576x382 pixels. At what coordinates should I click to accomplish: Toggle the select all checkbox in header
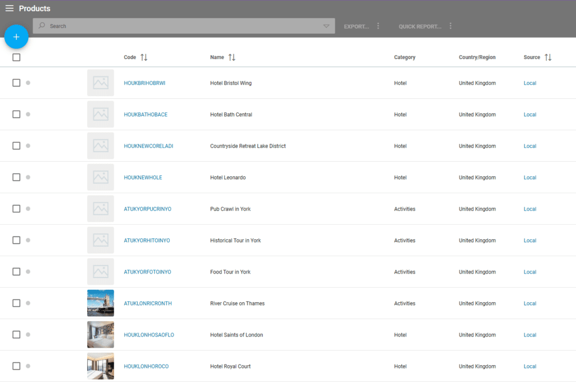[16, 57]
